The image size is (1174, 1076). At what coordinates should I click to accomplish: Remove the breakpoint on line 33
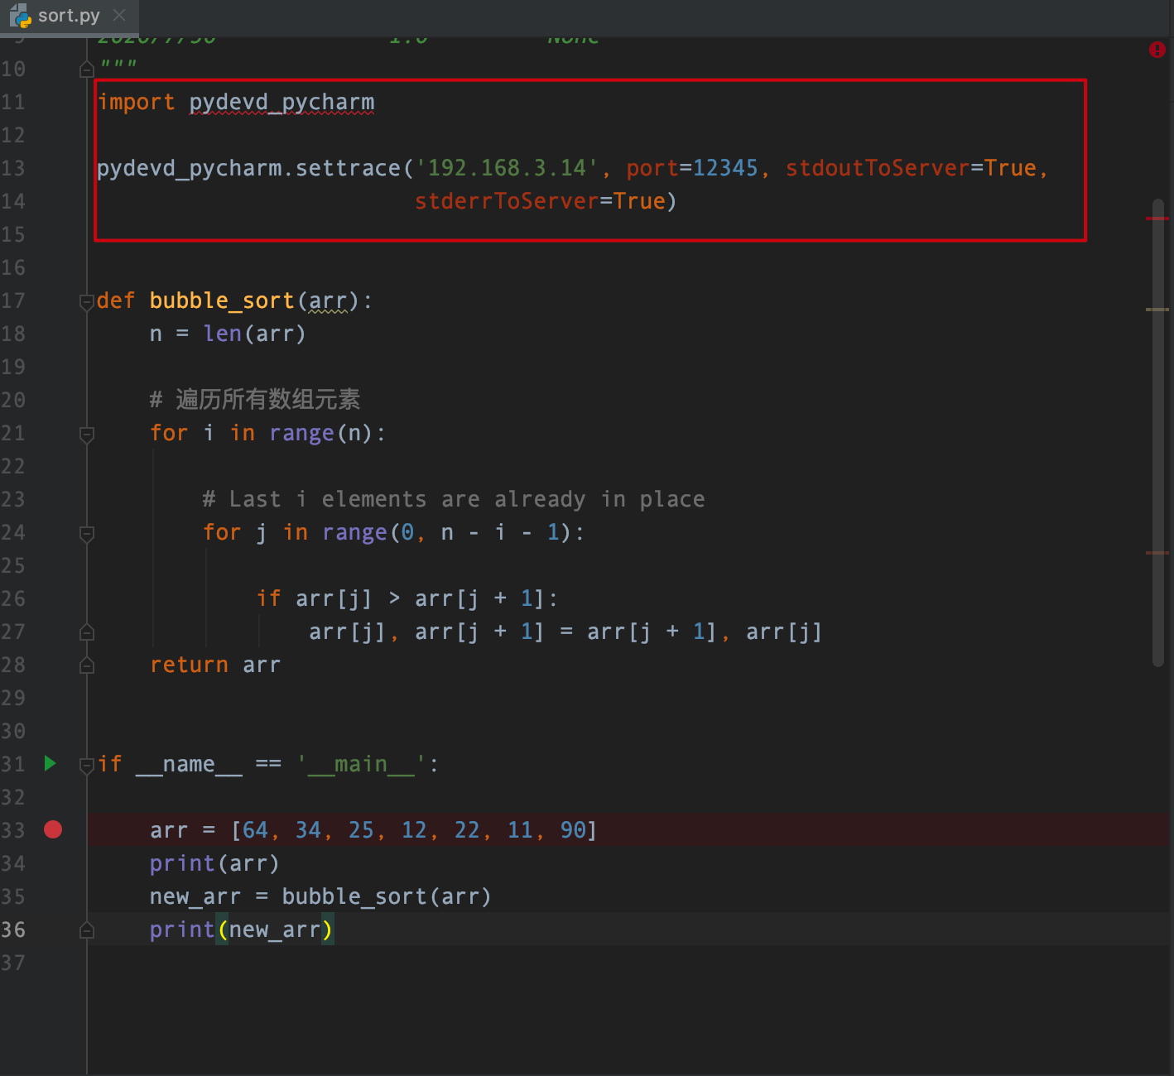(x=53, y=829)
